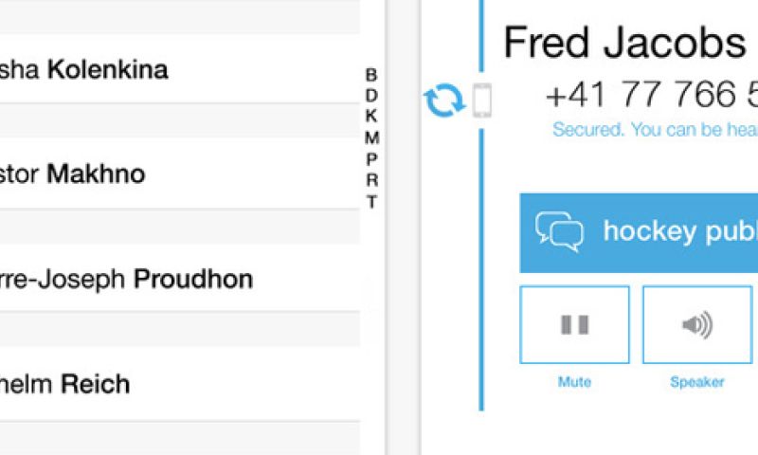Jump to index letter P
This screenshot has height=455, width=758.
click(371, 159)
